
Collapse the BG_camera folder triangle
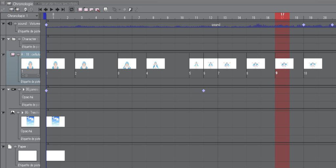[9, 89]
